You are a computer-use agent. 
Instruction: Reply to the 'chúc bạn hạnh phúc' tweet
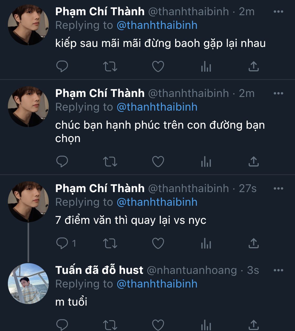pyautogui.click(x=62, y=161)
